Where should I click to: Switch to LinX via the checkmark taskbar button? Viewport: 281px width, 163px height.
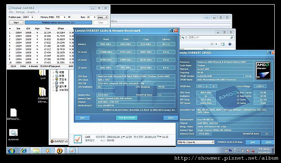[x=72, y=151]
